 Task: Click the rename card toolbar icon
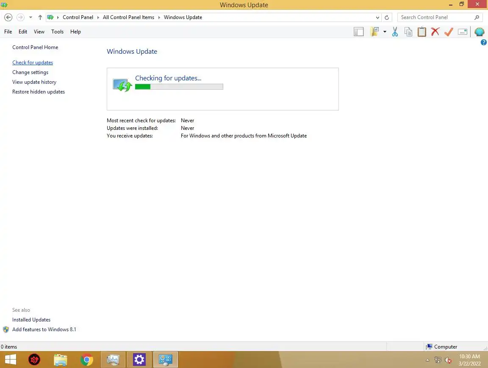[463, 32]
